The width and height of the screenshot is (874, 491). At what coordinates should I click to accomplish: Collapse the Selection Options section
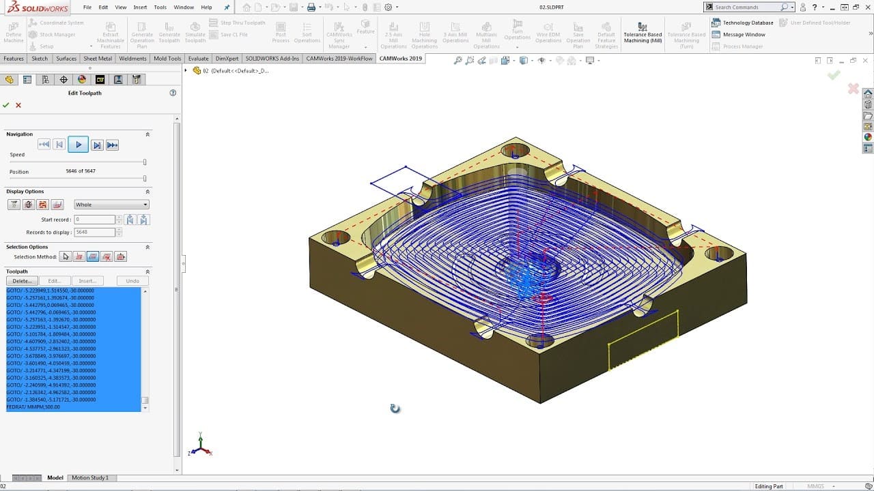coord(147,247)
